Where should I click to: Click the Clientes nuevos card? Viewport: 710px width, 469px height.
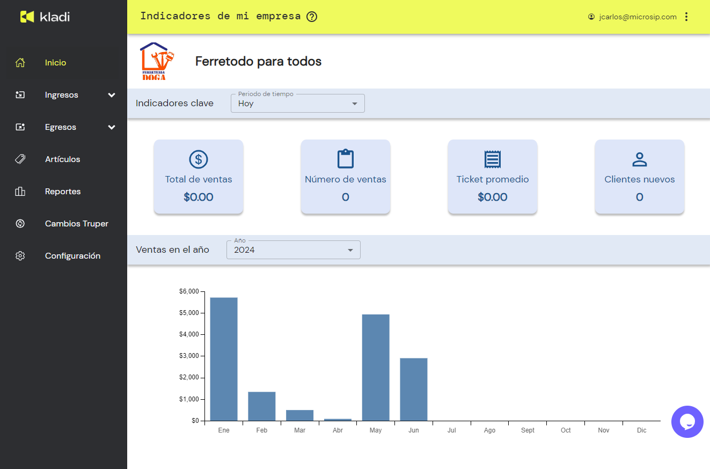(639, 177)
